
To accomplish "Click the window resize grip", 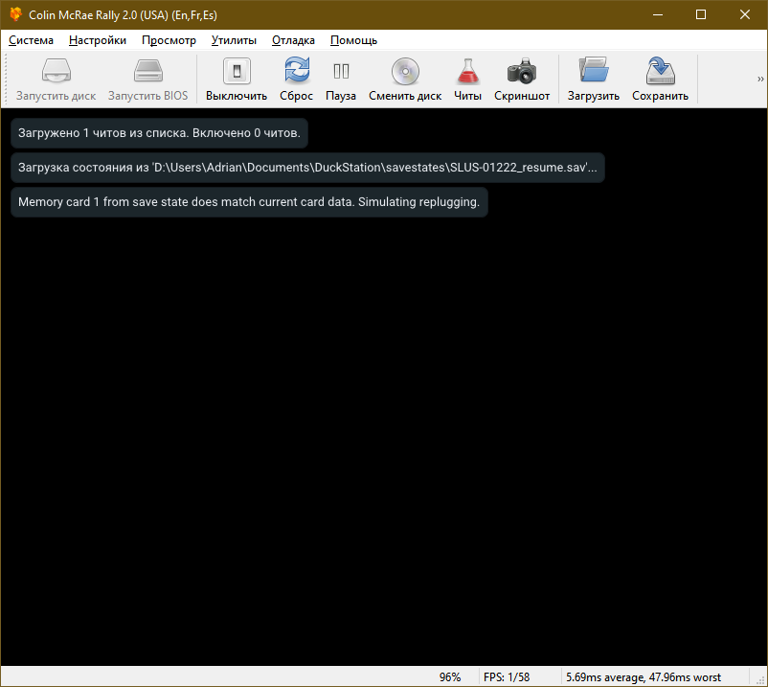I will tap(760, 679).
